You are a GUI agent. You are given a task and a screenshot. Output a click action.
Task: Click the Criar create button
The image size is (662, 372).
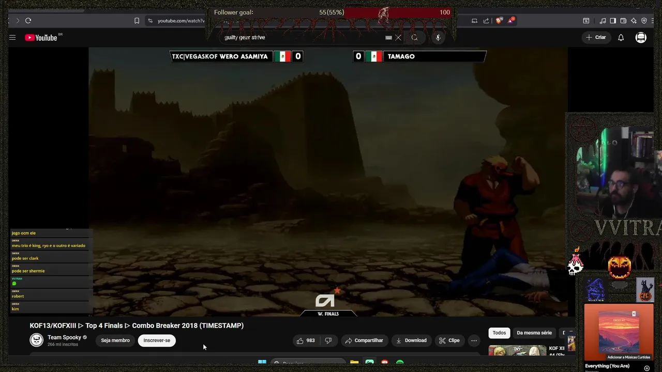tap(596, 37)
